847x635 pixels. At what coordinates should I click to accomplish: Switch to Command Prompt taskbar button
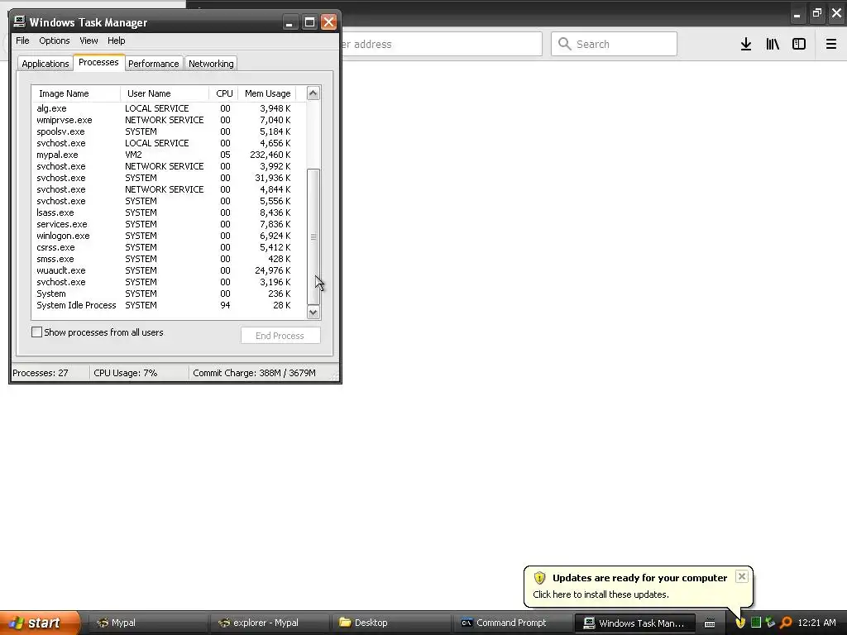pos(511,623)
